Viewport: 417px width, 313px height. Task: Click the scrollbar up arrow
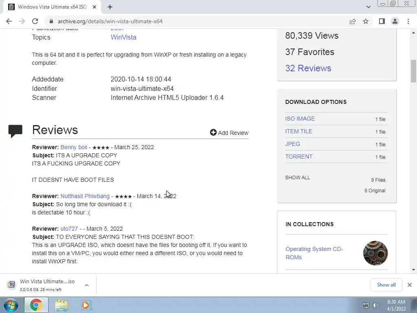[x=413, y=33]
